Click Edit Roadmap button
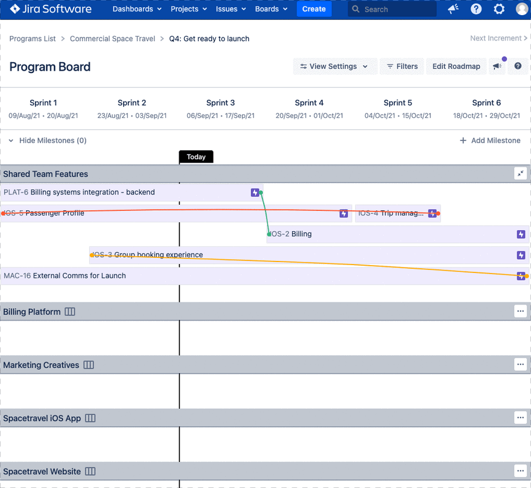This screenshot has width=531, height=488. point(456,66)
